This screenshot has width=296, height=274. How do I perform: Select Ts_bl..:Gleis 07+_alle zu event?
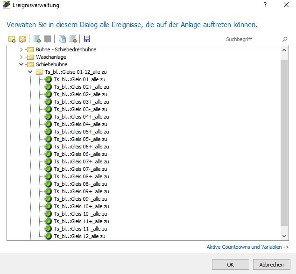[81, 162]
